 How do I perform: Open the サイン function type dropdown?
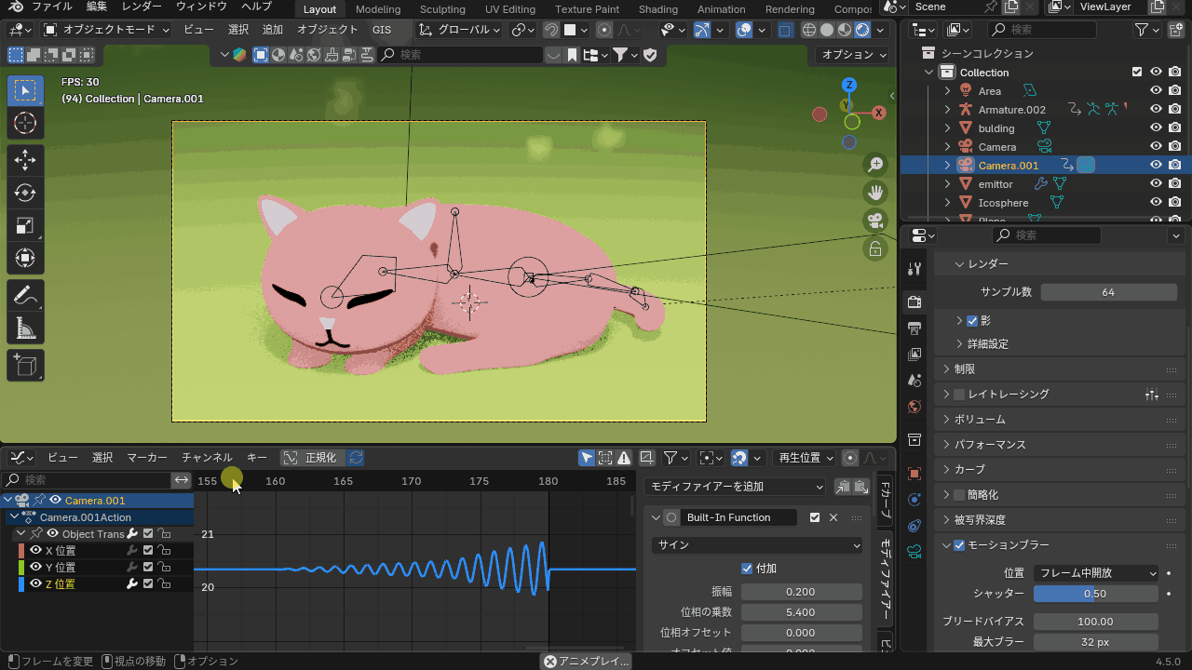(759, 545)
